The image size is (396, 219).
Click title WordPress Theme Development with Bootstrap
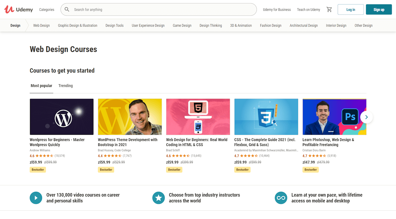128,142
